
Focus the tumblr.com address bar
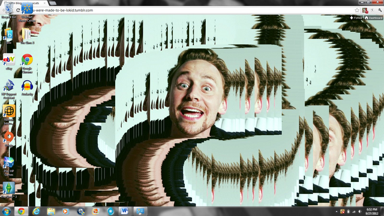186,10
